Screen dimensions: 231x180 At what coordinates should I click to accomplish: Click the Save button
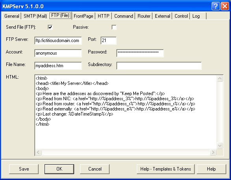[24, 169]
